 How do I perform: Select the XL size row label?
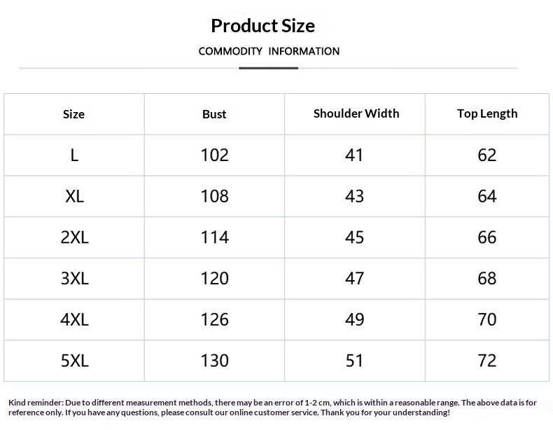tap(74, 196)
